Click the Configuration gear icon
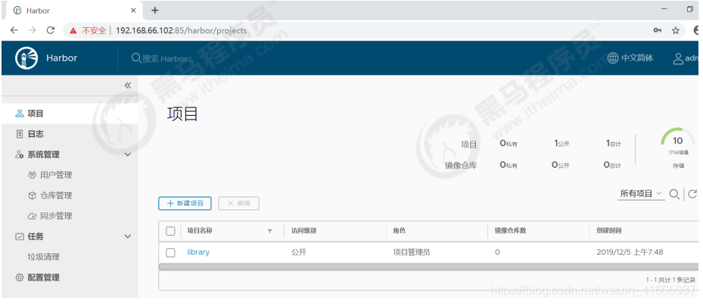Viewport: 703px width, 304px height. [x=19, y=278]
